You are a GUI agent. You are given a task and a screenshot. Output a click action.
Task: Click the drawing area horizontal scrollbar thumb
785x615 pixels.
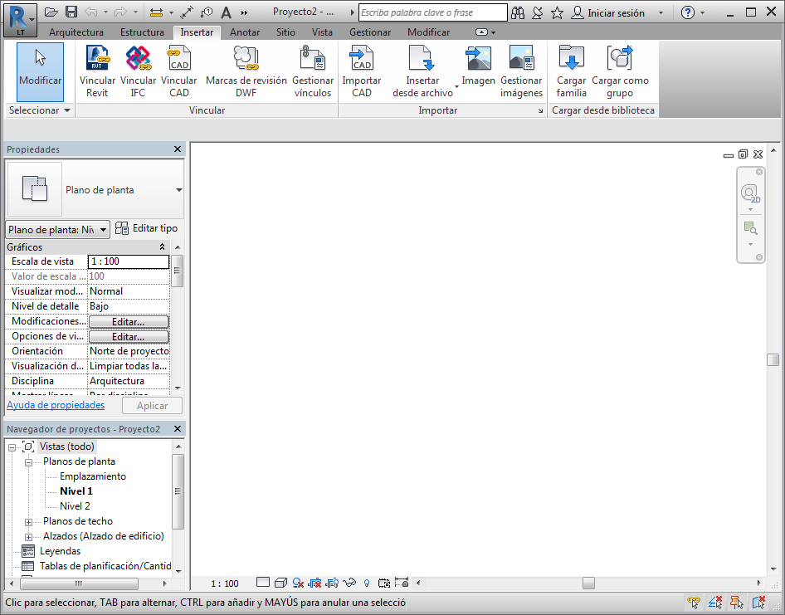point(589,583)
